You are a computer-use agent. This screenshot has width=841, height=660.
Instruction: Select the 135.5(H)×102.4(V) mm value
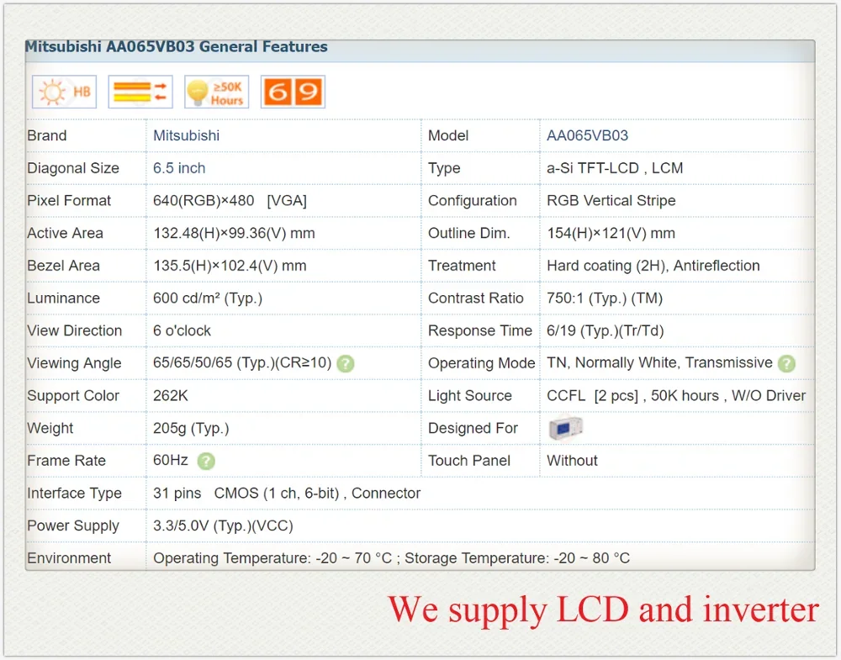tap(230, 266)
